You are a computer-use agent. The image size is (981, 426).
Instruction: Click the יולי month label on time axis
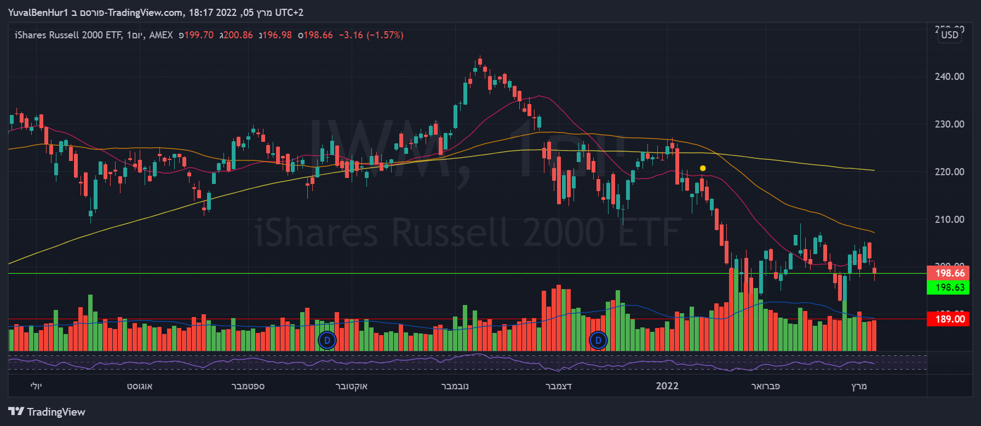36,386
